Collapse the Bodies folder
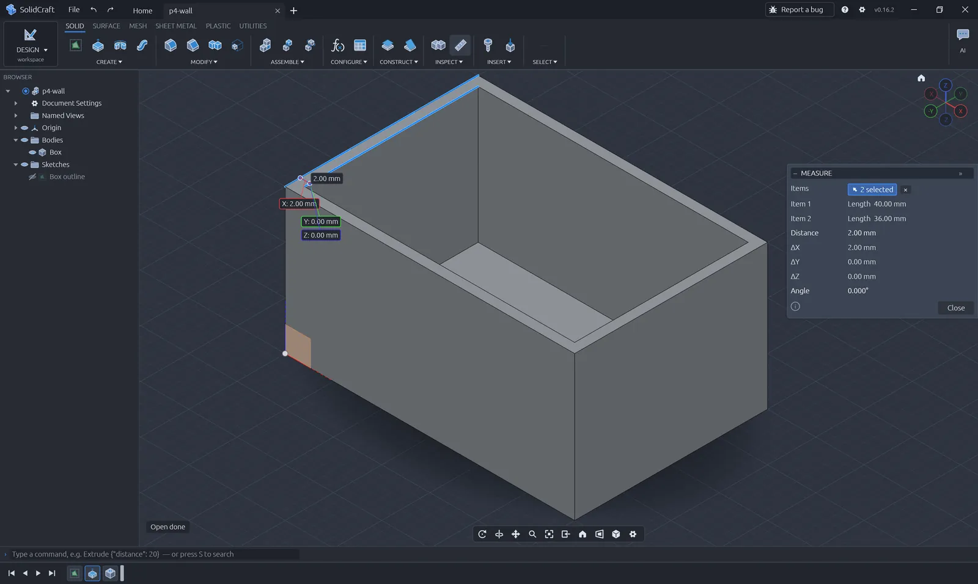The image size is (978, 584). [x=16, y=140]
